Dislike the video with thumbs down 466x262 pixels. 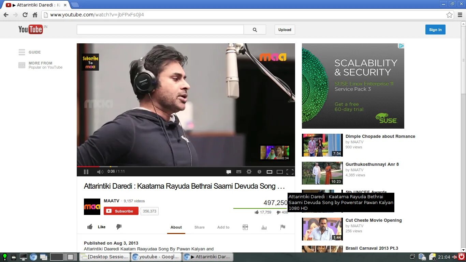(119, 227)
